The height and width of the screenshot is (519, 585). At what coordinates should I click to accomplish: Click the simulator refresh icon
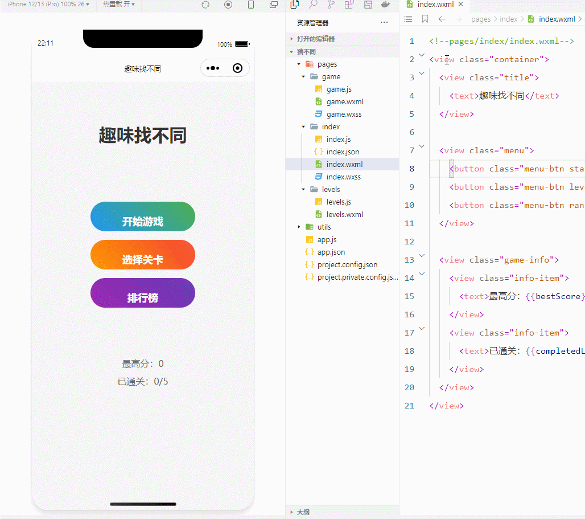(205, 5)
